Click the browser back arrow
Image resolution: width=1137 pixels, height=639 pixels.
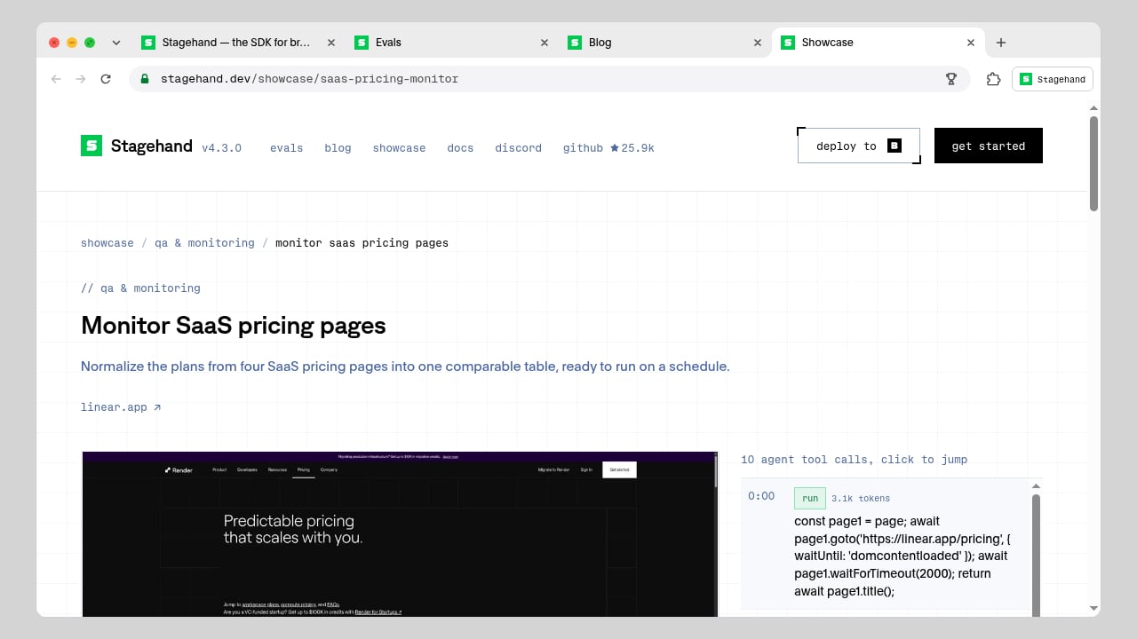click(56, 79)
